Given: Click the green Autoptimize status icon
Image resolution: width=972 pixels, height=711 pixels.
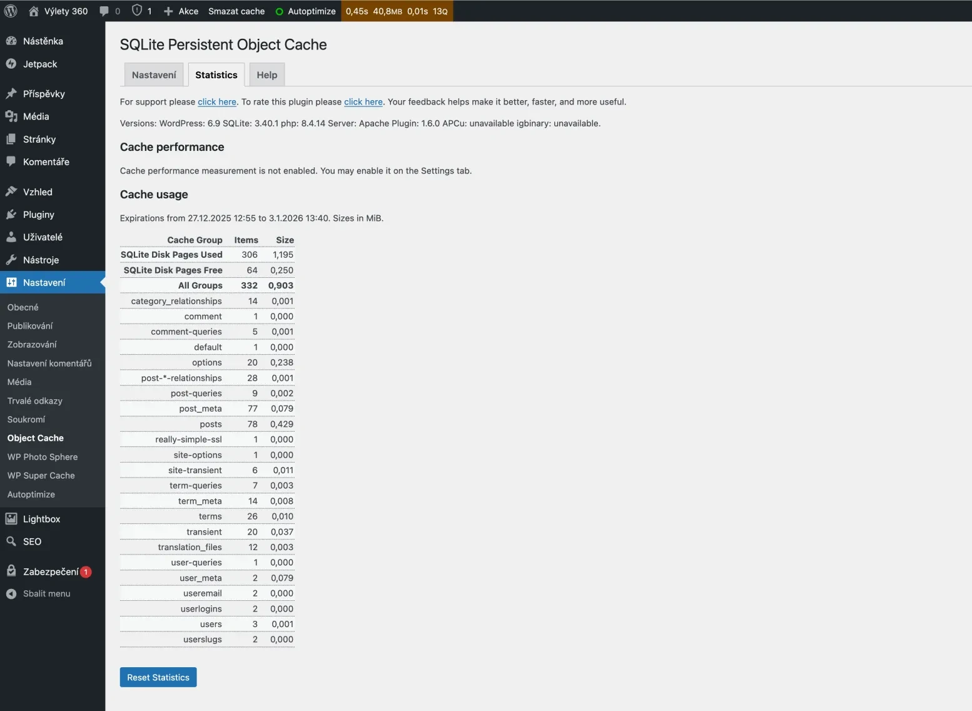Looking at the screenshot, I should coord(279,11).
